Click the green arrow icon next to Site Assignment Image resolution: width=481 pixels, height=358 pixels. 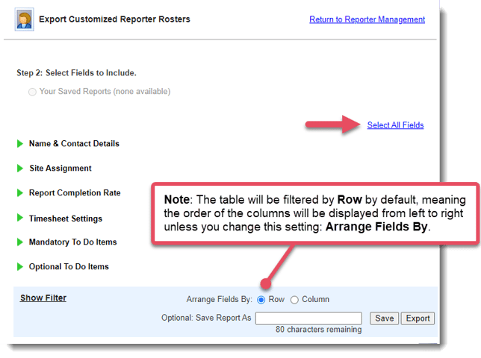[20, 169]
